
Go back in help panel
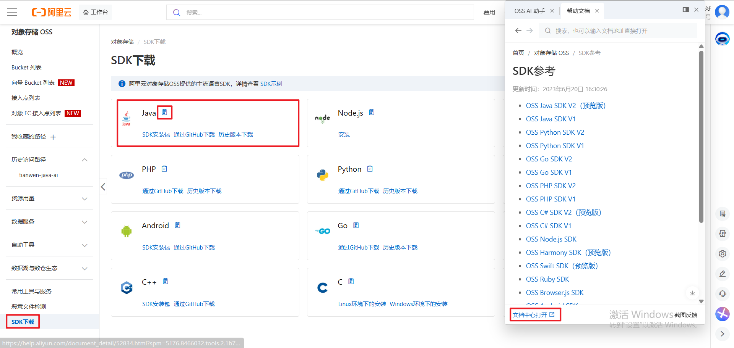click(x=518, y=31)
